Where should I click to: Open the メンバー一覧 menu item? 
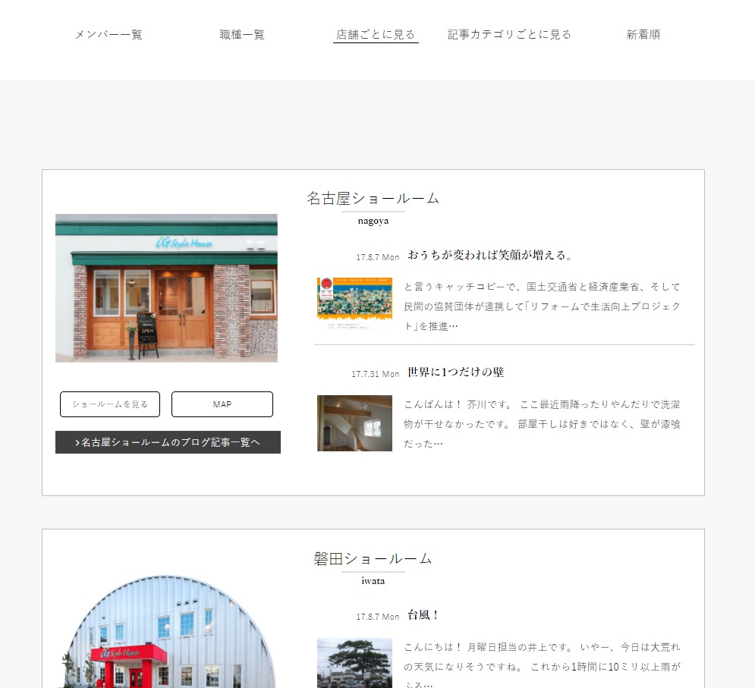[x=109, y=34]
